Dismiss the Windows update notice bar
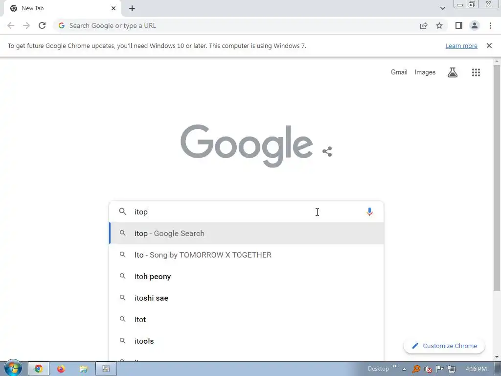The height and width of the screenshot is (376, 501). [489, 46]
